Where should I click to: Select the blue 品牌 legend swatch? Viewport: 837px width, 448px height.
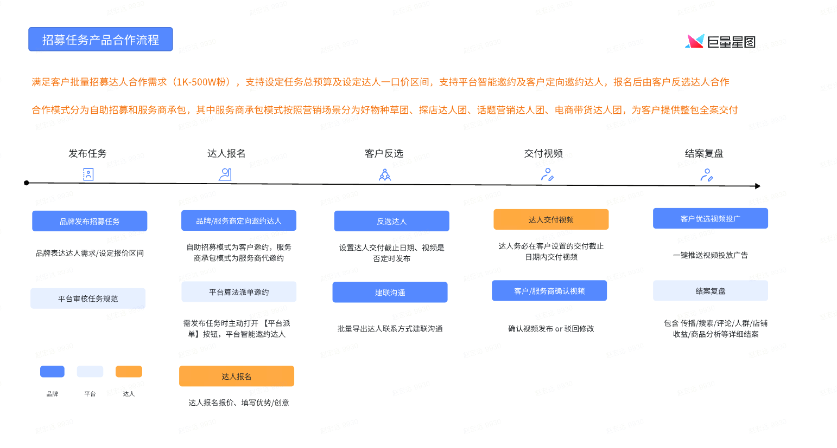point(52,372)
